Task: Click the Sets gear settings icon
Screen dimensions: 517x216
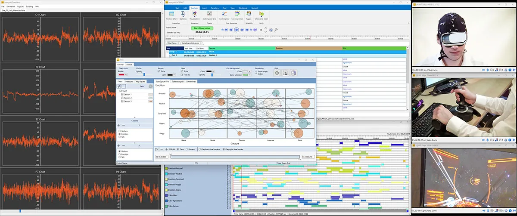Action: point(151,86)
